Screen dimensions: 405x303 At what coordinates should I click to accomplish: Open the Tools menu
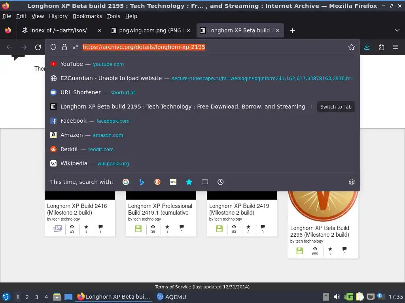pyautogui.click(x=114, y=16)
